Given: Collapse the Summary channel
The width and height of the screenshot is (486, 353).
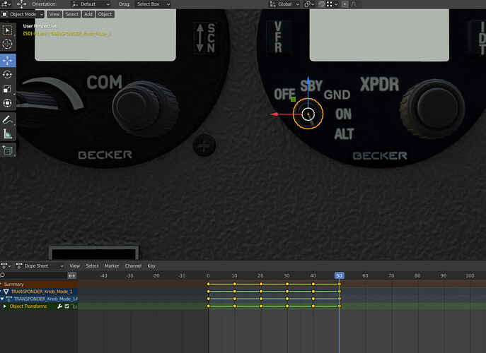Looking at the screenshot, I should click(1, 284).
